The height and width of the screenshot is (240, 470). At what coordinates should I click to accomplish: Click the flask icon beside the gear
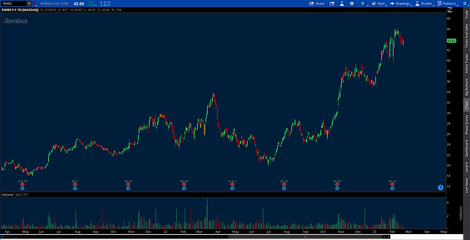pos(341,4)
